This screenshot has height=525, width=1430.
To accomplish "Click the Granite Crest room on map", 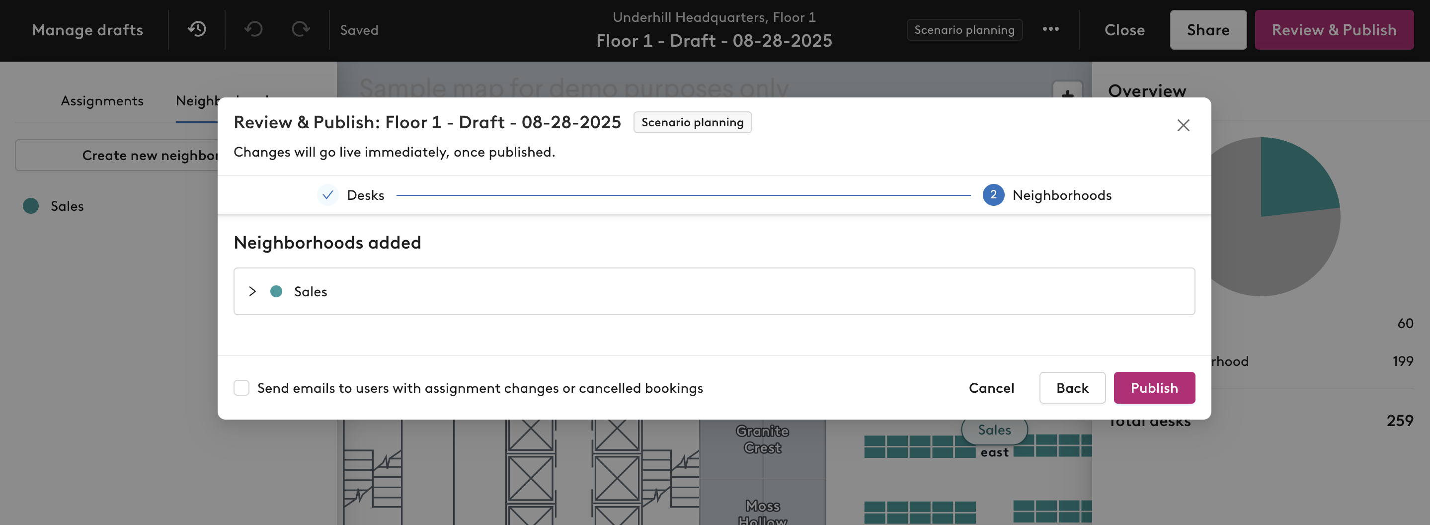I will click(x=762, y=439).
